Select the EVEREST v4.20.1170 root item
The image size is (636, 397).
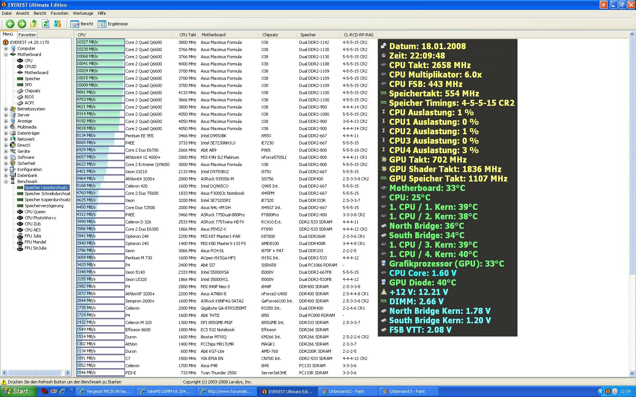coord(30,42)
